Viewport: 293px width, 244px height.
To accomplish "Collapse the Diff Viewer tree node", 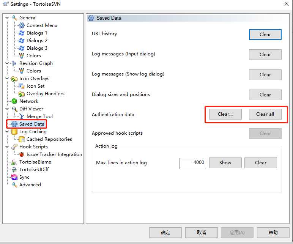I will click(7, 109).
